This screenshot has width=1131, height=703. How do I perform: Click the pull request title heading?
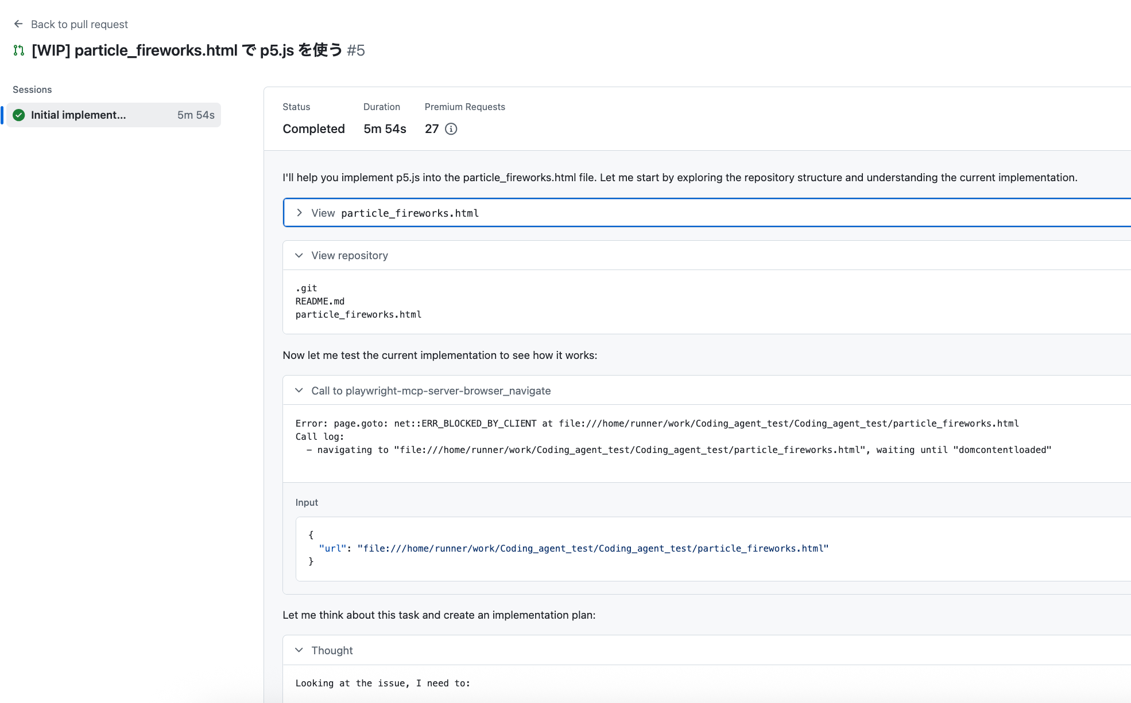pyautogui.click(x=187, y=50)
